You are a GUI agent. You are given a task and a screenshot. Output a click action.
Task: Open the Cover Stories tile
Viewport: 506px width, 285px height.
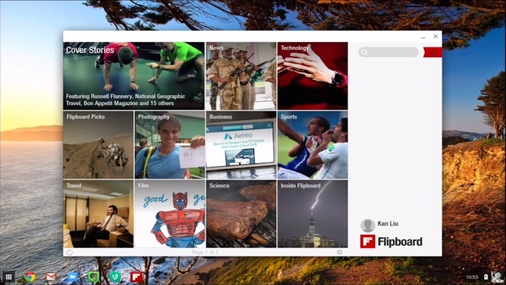pos(133,76)
